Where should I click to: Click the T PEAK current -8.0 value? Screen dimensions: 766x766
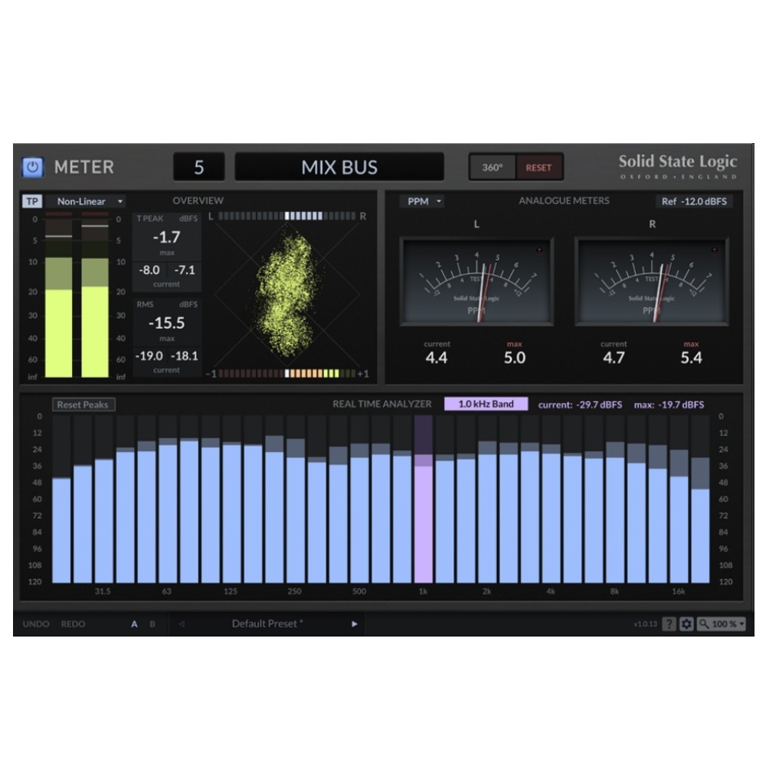pos(149,270)
